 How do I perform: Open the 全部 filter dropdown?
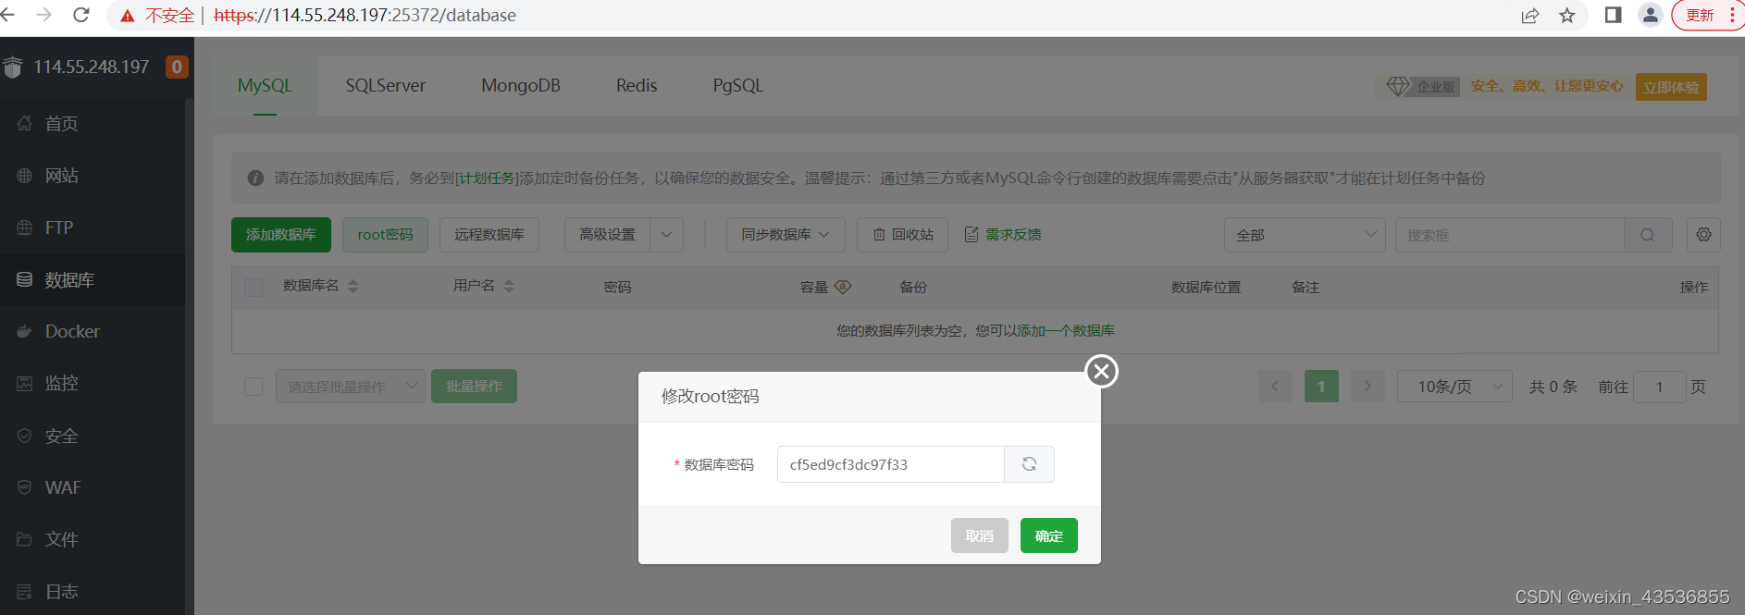click(x=1305, y=235)
